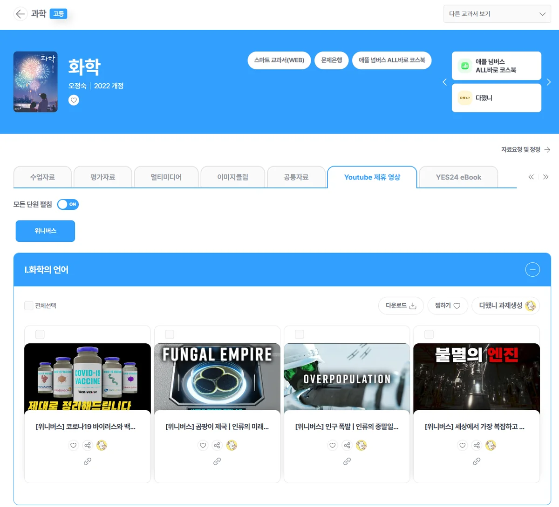
Task: Tick the checkbox on the 불멸의 엔진 card
Action: (429, 334)
